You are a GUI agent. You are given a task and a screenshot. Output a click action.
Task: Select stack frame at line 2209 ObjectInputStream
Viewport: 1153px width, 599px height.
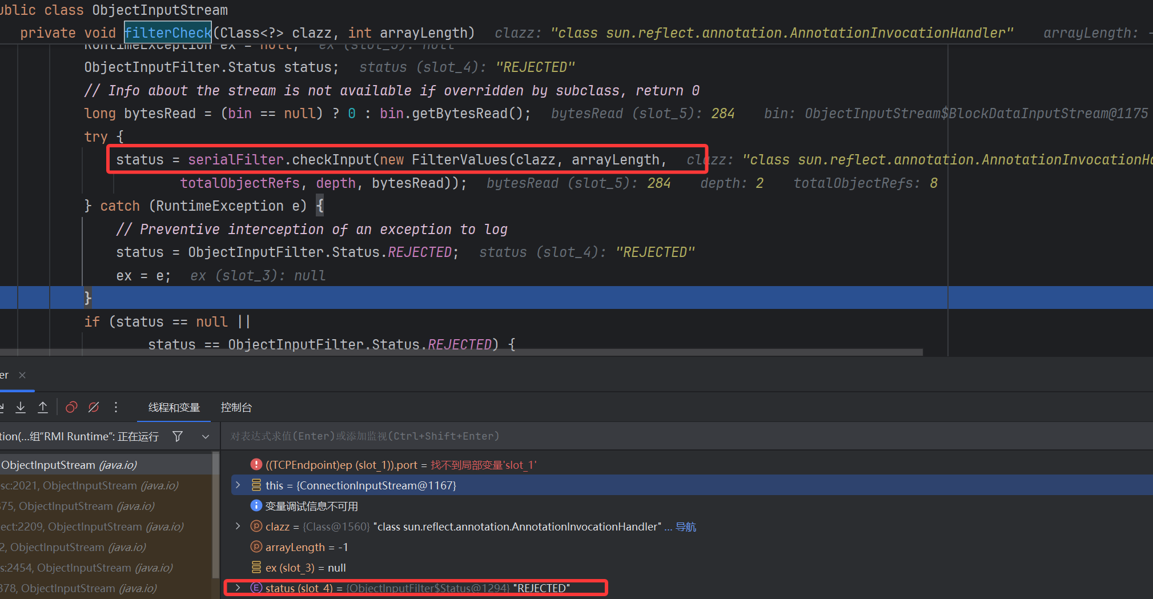click(91, 526)
